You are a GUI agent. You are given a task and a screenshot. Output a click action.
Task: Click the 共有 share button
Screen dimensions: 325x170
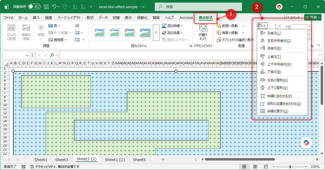click(x=313, y=17)
